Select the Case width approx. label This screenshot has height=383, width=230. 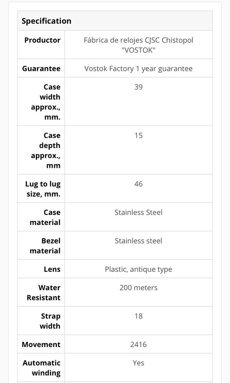pyautogui.click(x=45, y=102)
